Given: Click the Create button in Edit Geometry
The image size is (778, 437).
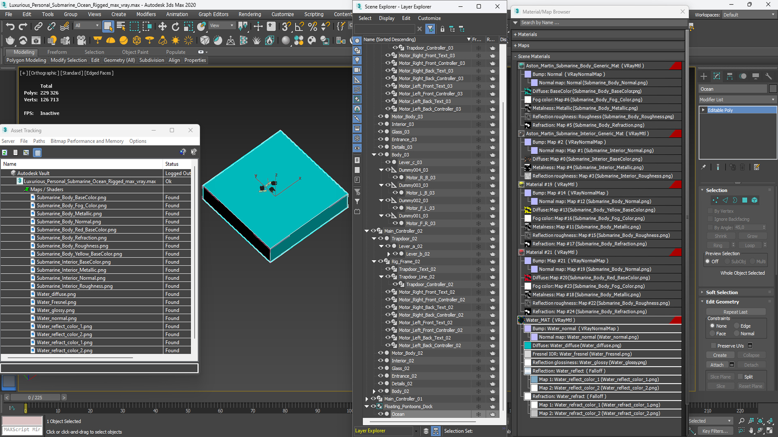Looking at the screenshot, I should pyautogui.click(x=720, y=355).
